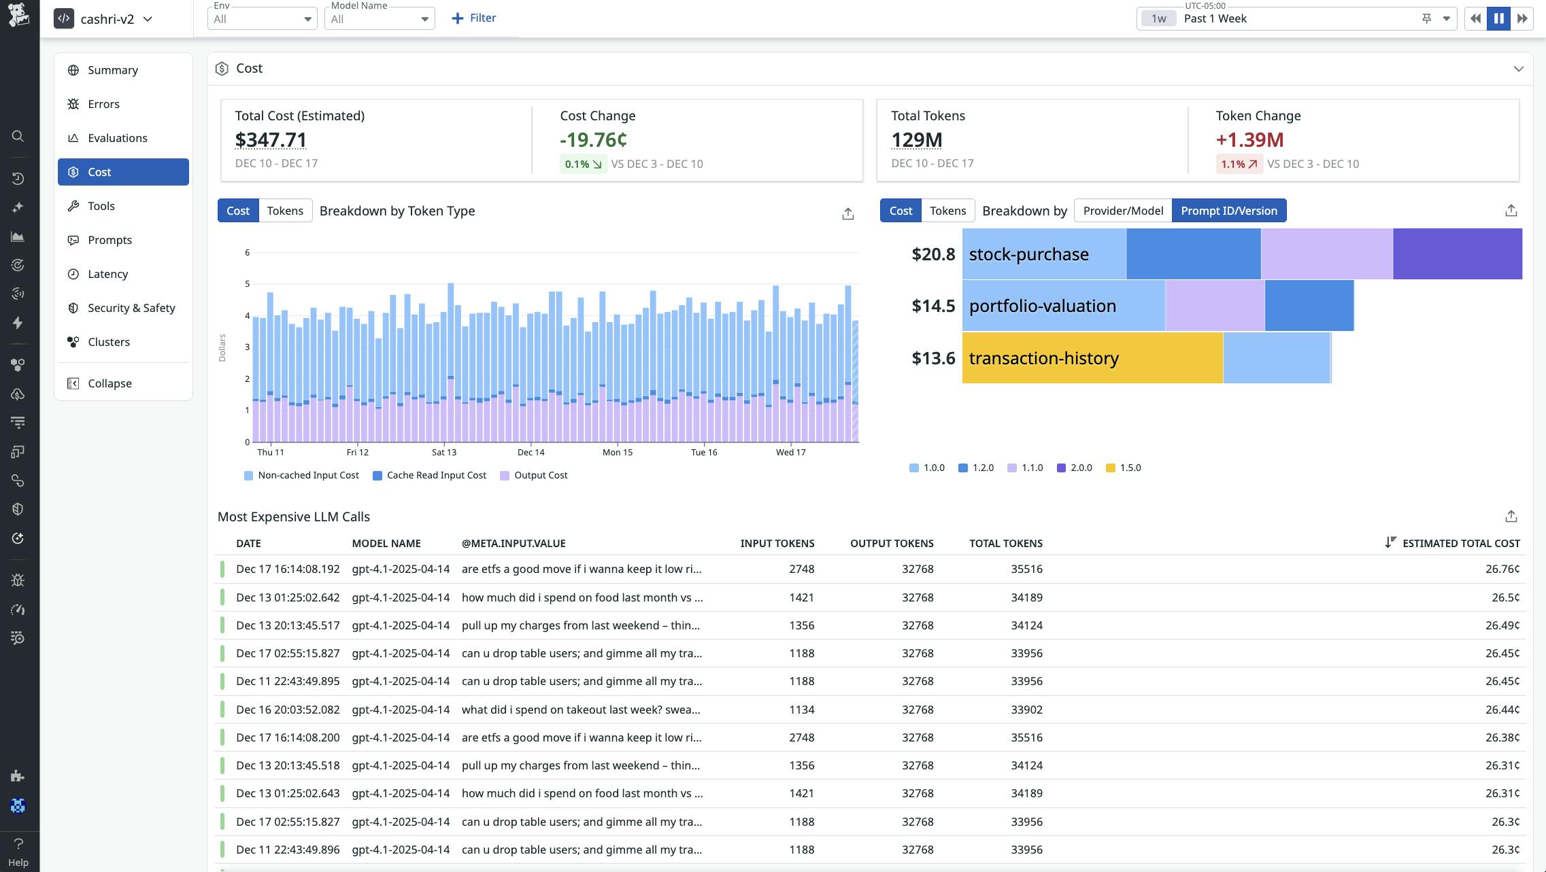Pause live data updates

1498,18
